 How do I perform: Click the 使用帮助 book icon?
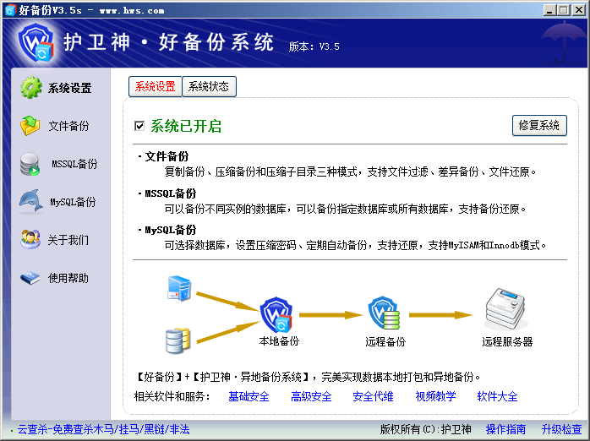coord(30,278)
